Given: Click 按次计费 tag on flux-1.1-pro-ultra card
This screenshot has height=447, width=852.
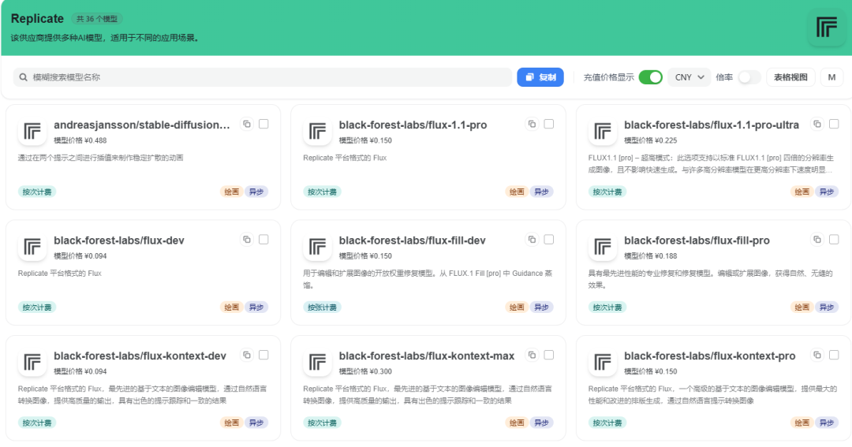Looking at the screenshot, I should tap(607, 192).
